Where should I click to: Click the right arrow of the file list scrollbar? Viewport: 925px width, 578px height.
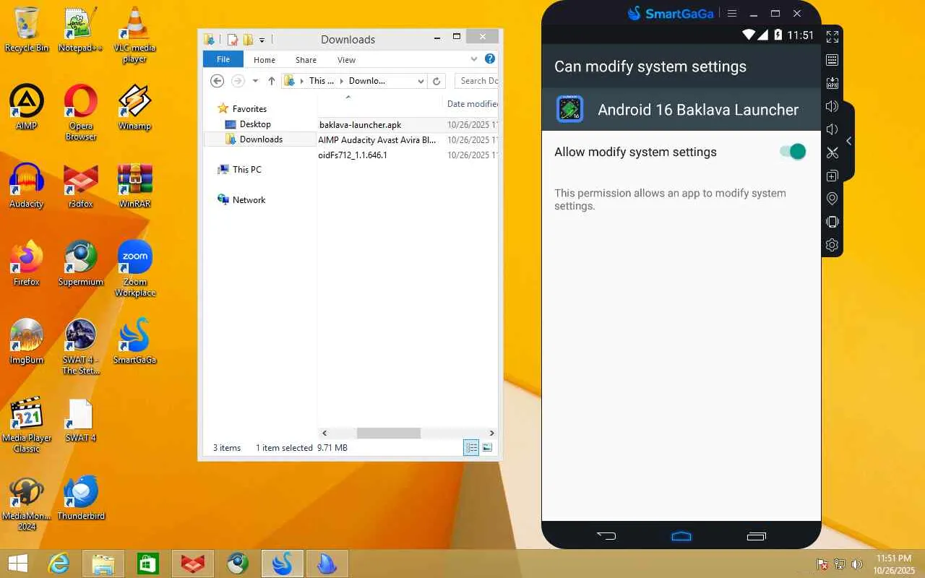coord(492,433)
